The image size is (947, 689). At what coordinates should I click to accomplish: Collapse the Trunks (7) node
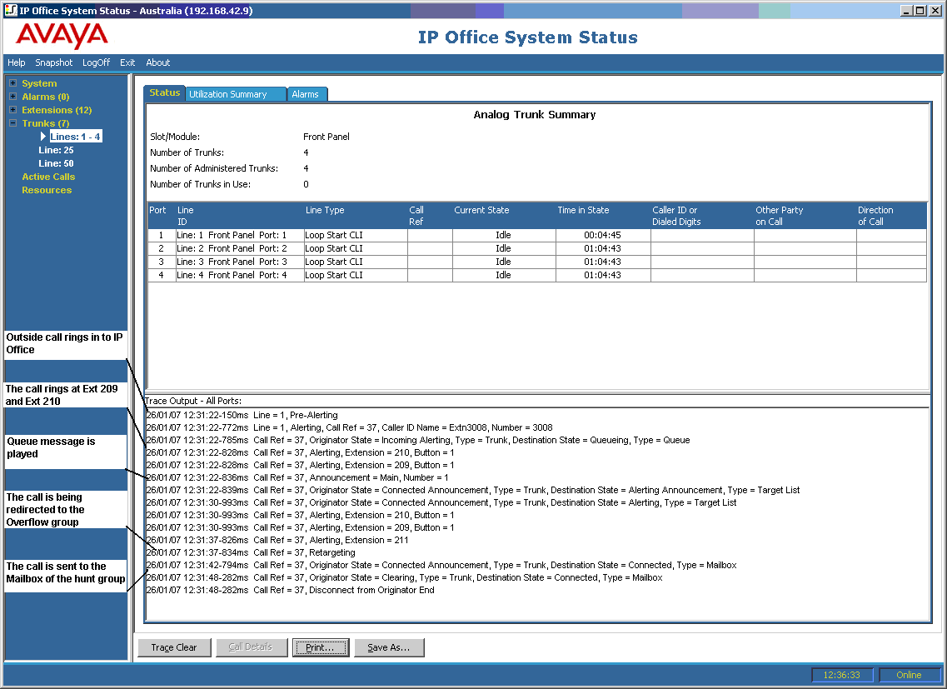click(x=12, y=123)
